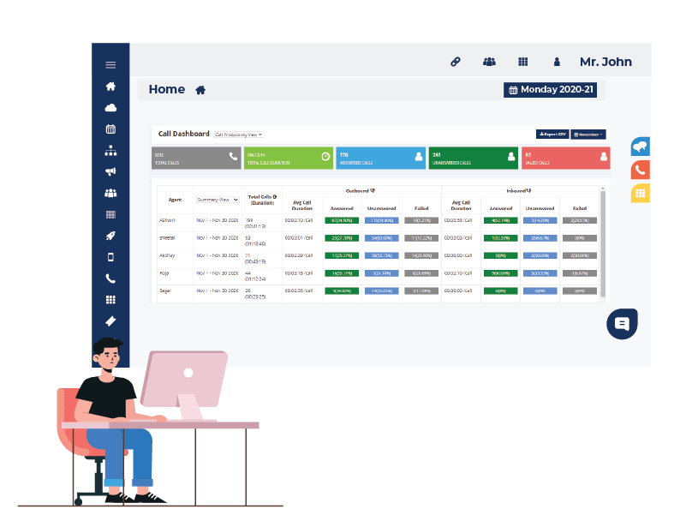Viewport: 686px width, 515px height.
Task: Open the red phone icon on the right edge
Action: [640, 170]
